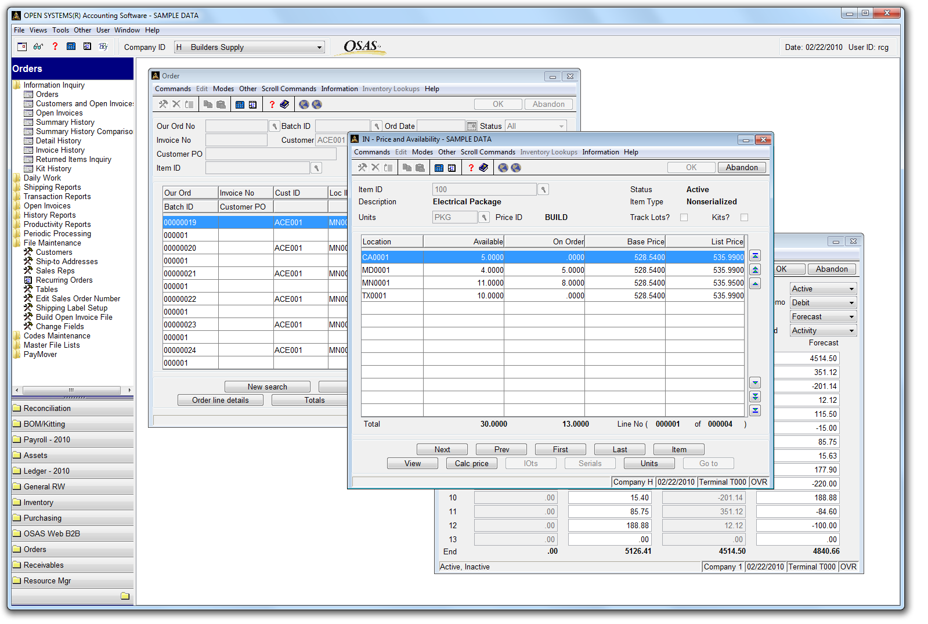Click the paste icon in Order window toolbar
The image size is (928, 624).
[x=221, y=104]
